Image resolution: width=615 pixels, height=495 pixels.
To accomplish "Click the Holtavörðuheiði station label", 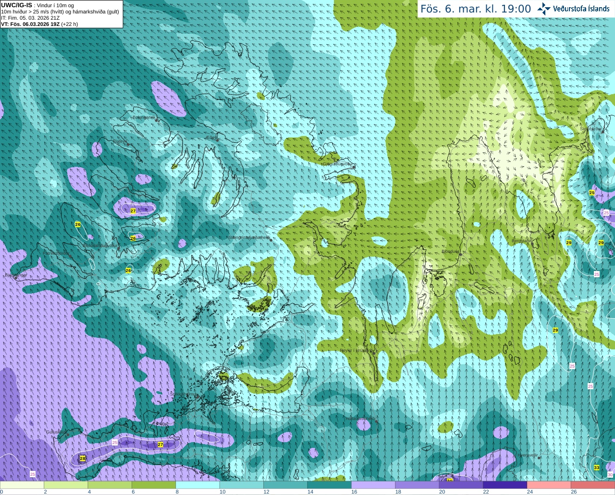I will [361, 419].
